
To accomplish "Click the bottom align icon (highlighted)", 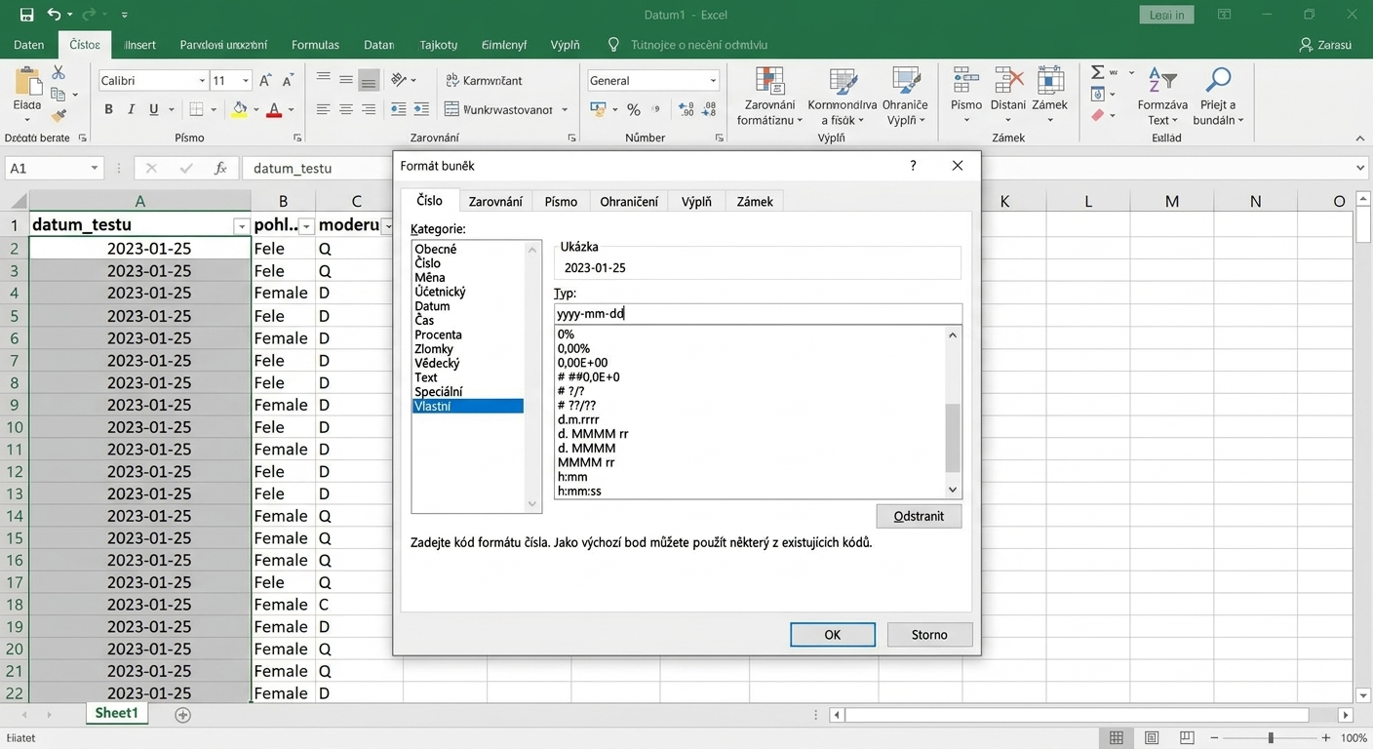I will tap(368, 80).
